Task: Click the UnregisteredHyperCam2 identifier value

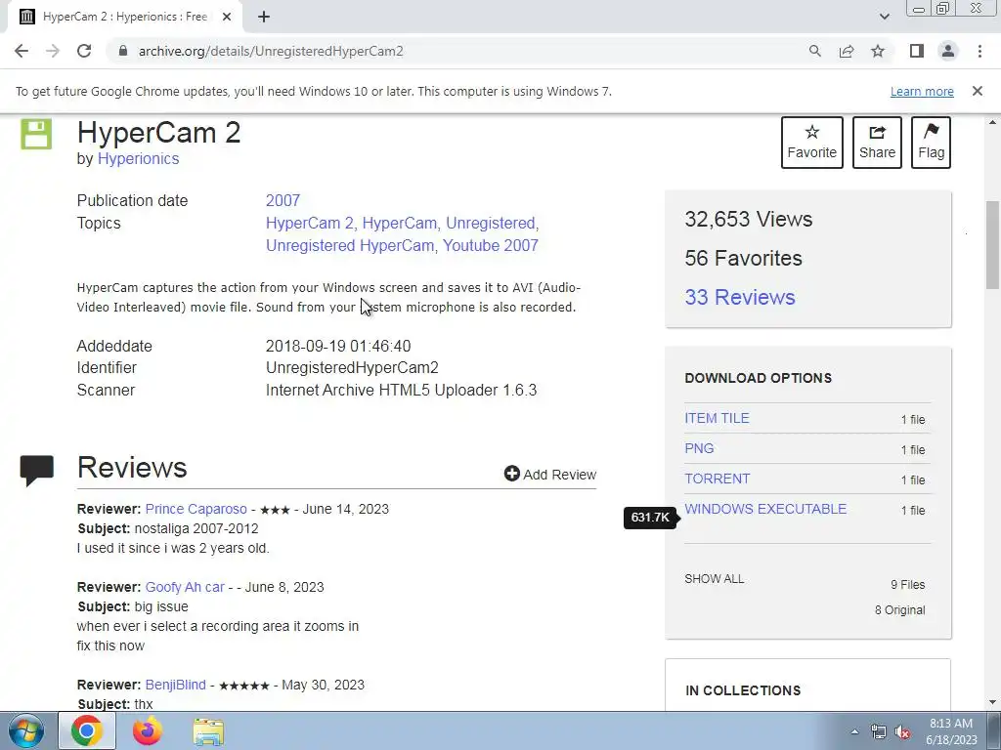Action: pyautogui.click(x=352, y=368)
